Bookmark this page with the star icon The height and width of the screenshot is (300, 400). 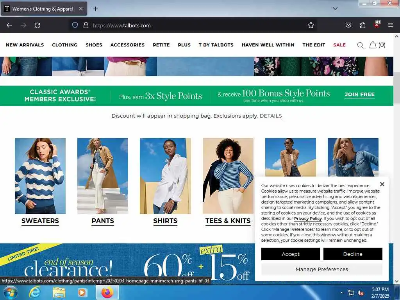(311, 25)
